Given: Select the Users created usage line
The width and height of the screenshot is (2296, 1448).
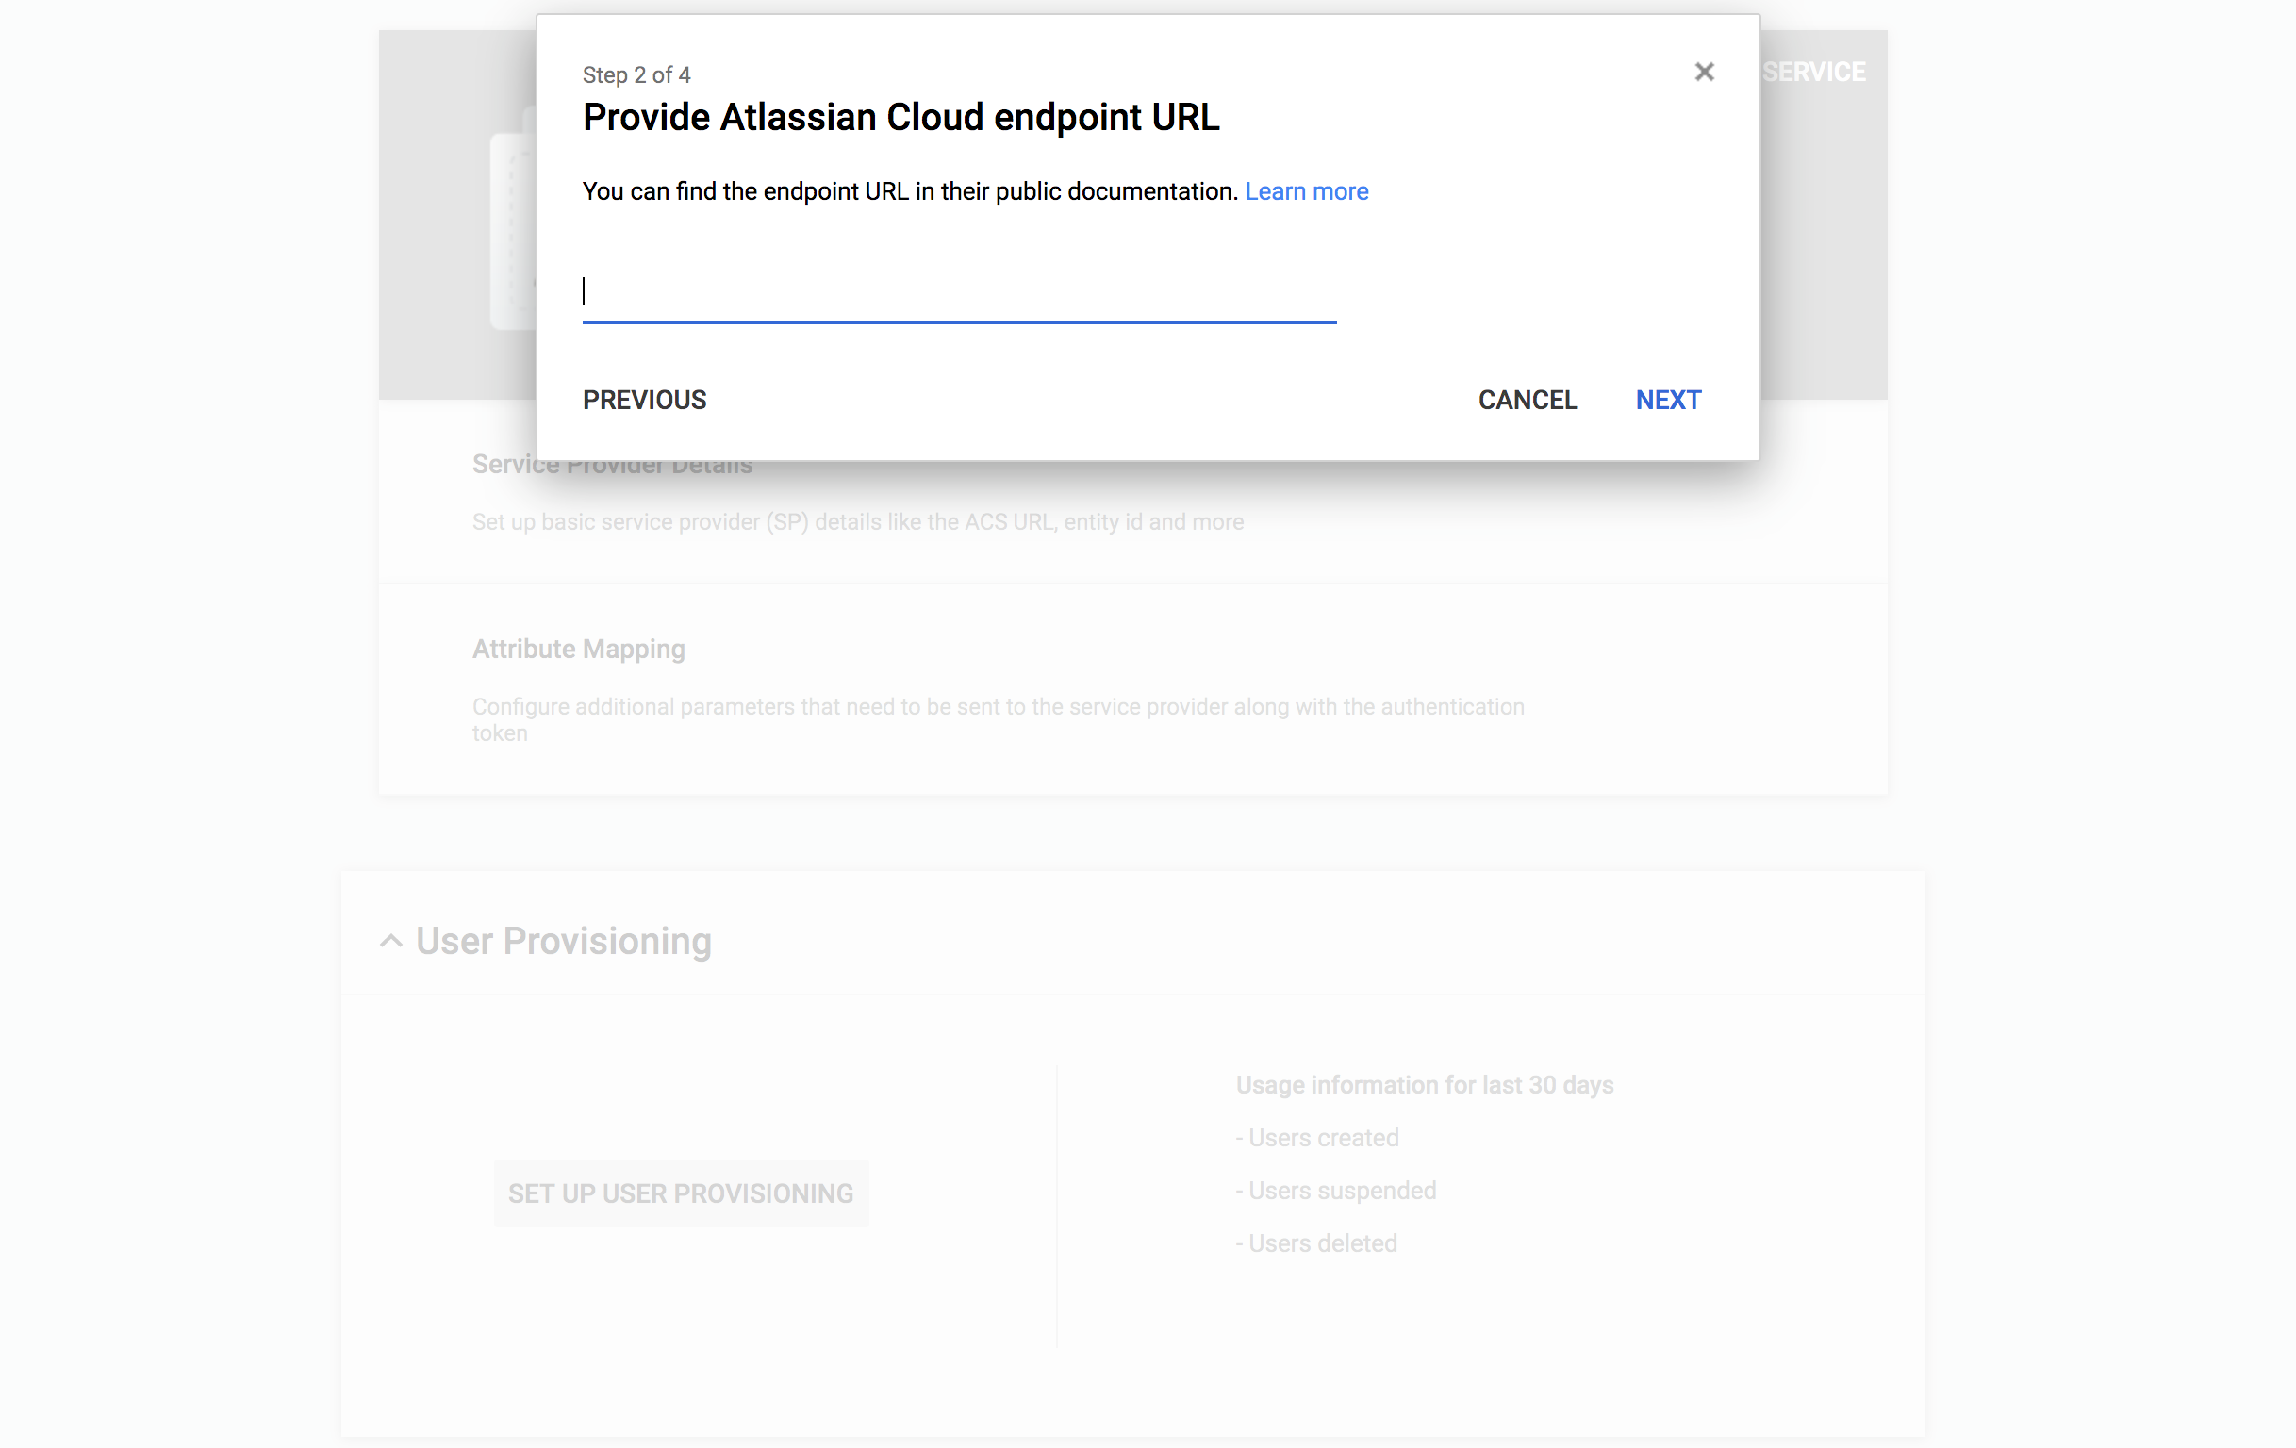Looking at the screenshot, I should 1316,1138.
